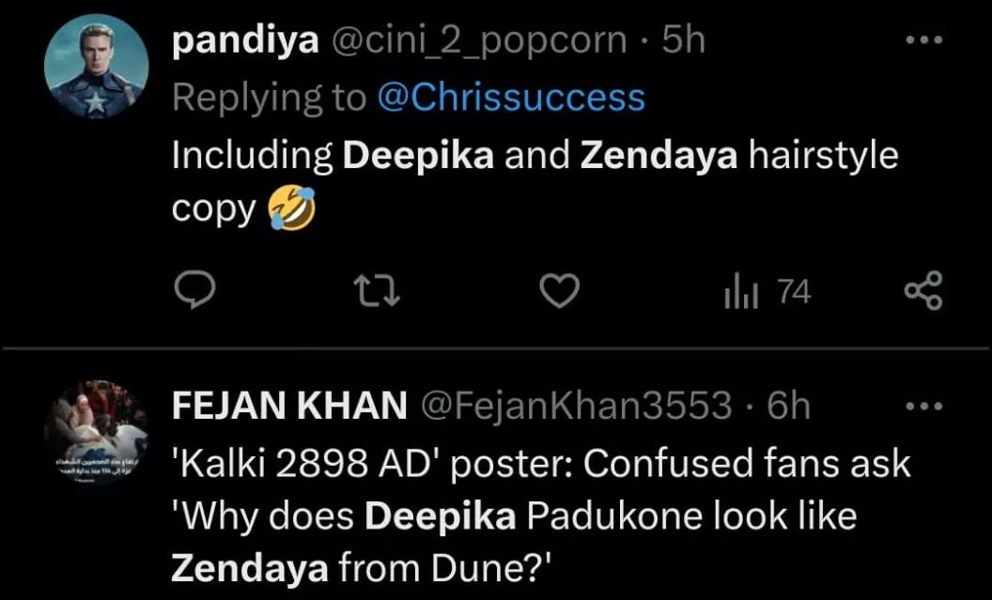Open pandiya's Captain America profile picture

coord(97,66)
